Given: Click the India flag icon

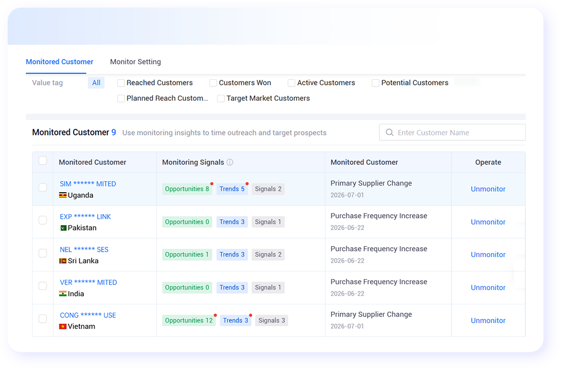Looking at the screenshot, I should click(x=63, y=293).
